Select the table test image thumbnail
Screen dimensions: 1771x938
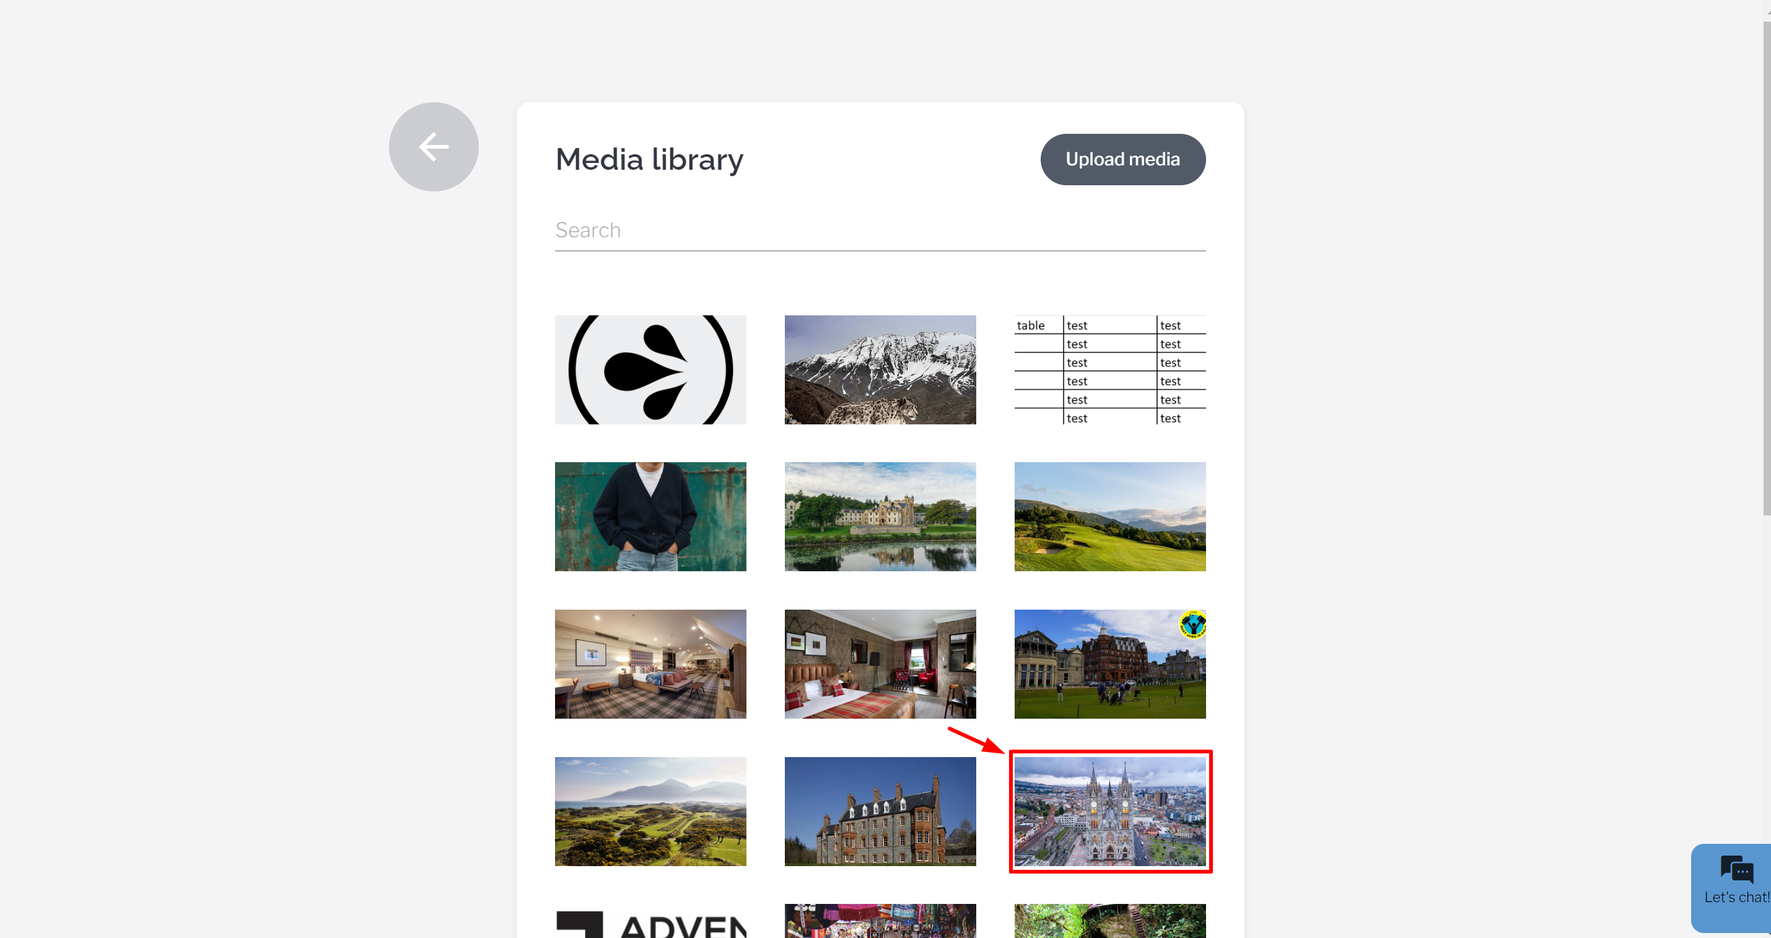1109,369
